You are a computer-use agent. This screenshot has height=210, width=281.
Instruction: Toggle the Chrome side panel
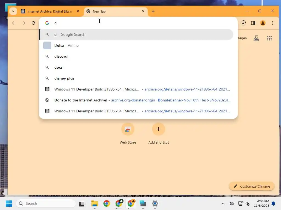(253, 23)
